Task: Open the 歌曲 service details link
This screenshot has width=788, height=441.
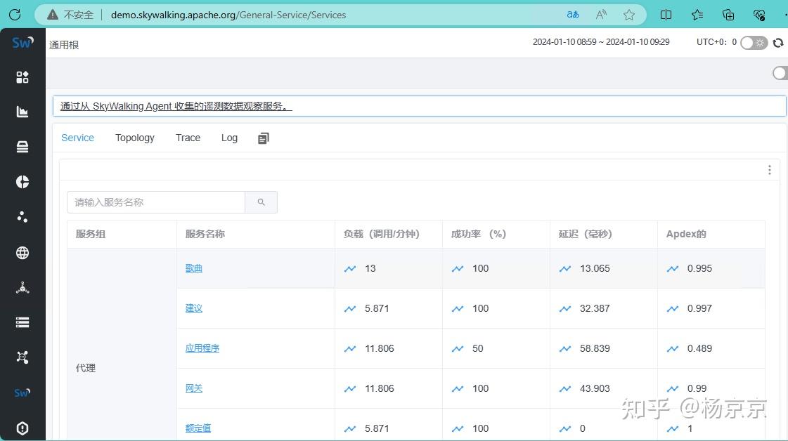Action: coord(193,268)
